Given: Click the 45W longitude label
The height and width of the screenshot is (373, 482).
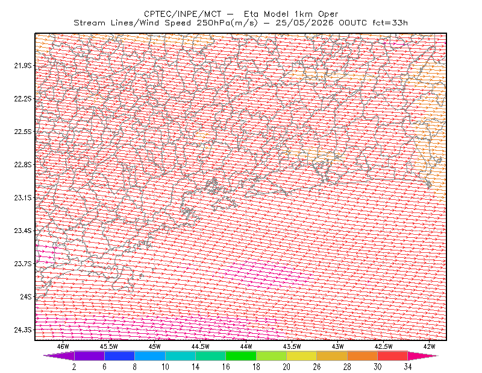Looking at the screenshot, I should click(155, 346).
